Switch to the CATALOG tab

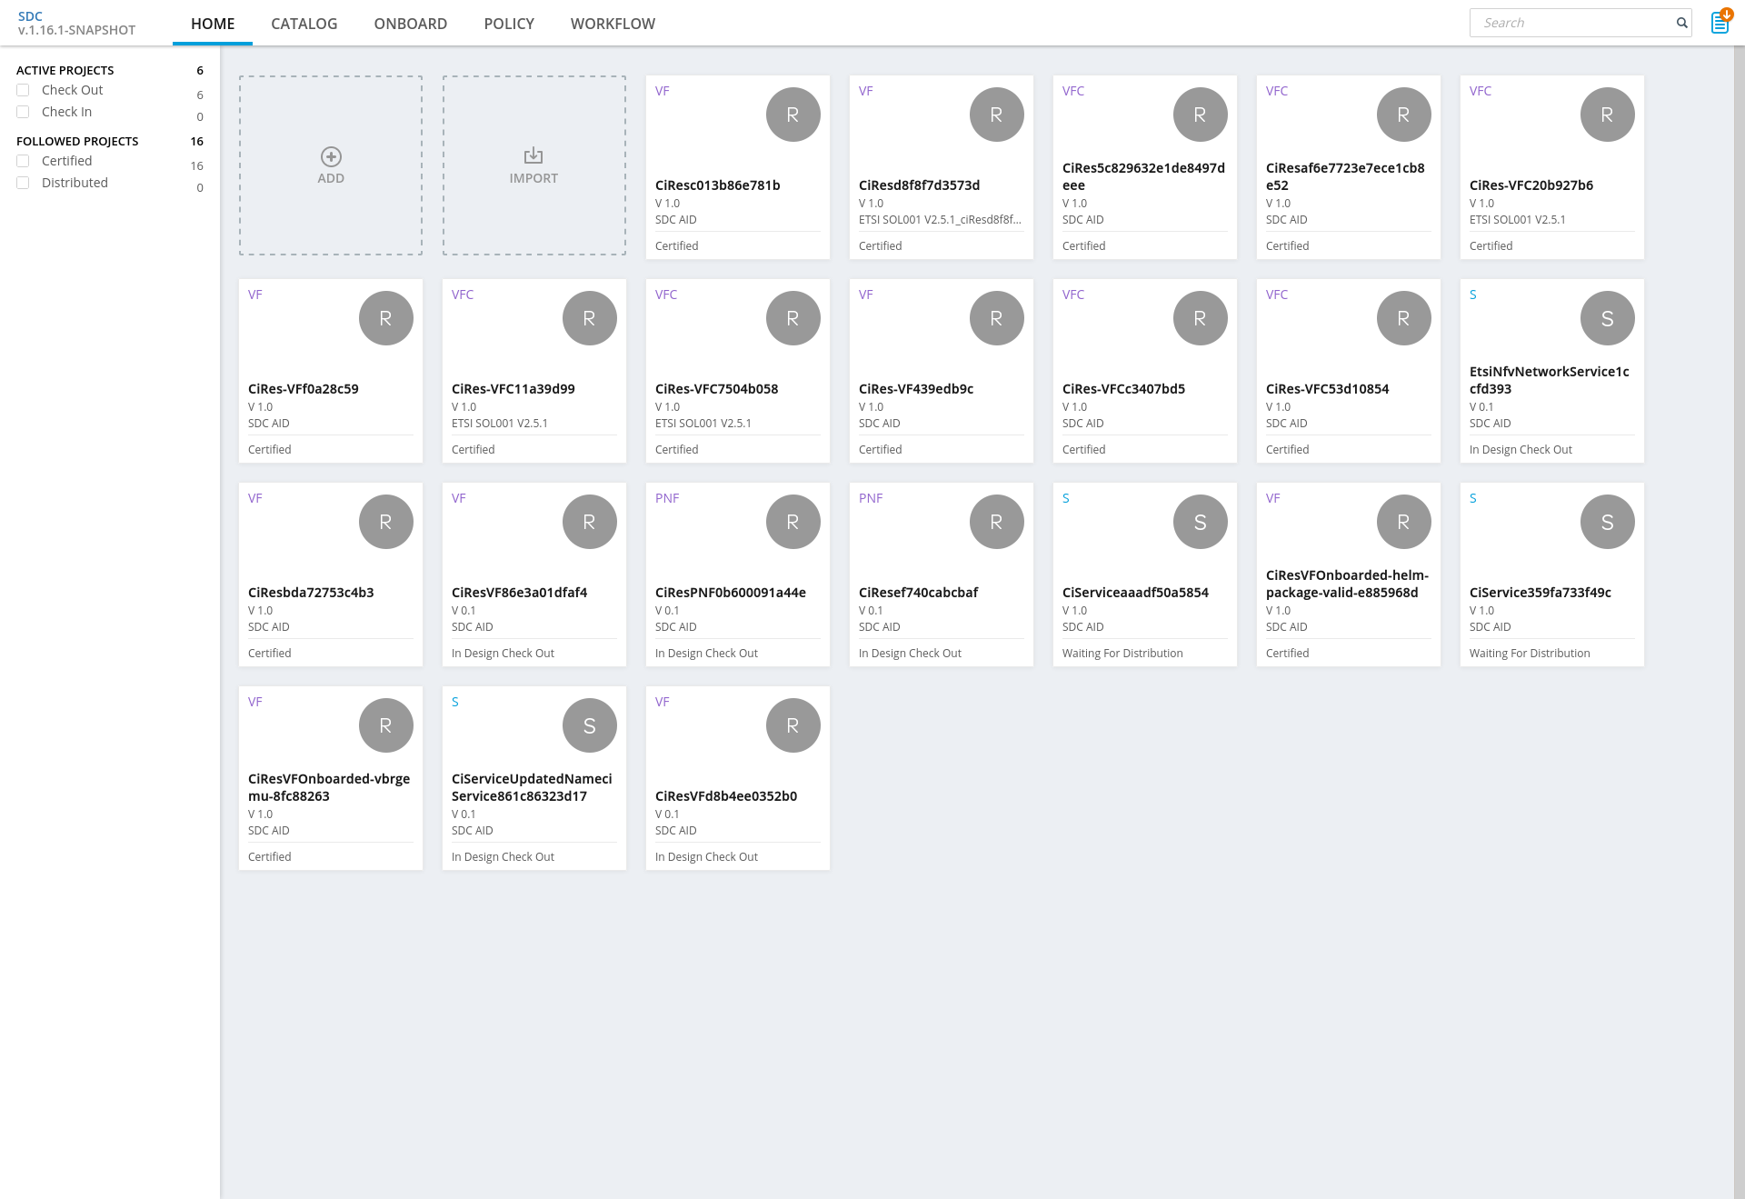[x=304, y=24]
